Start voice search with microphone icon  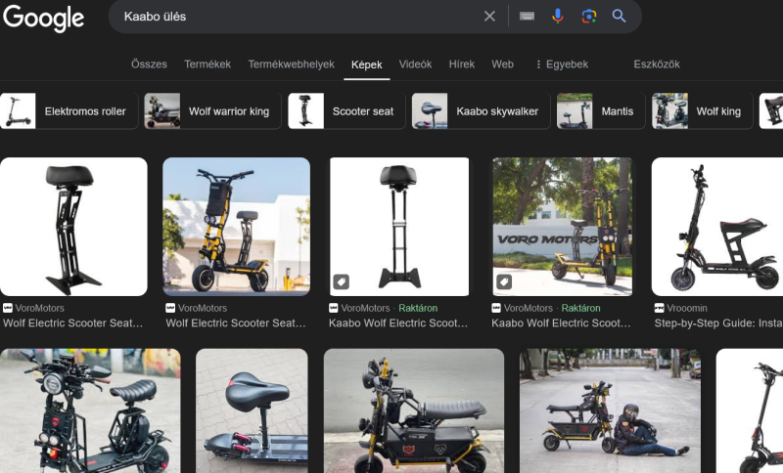coord(558,17)
